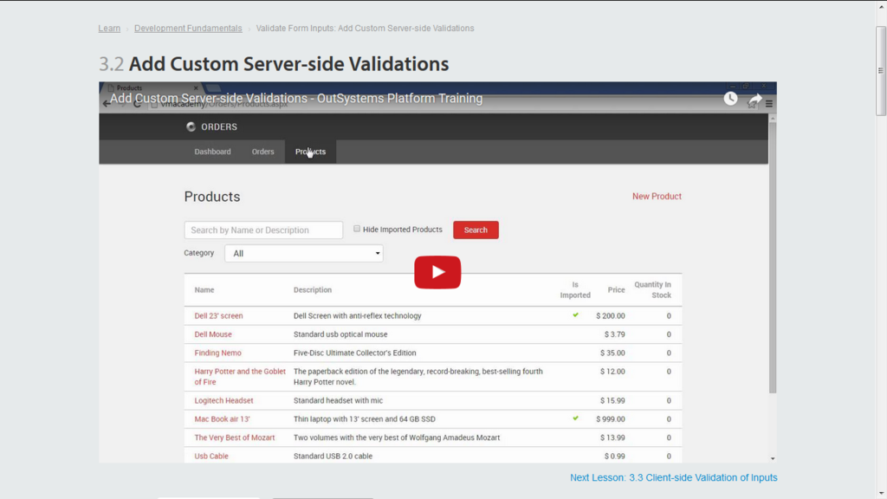
Task: Click the Products browser tab in video
Action: pyautogui.click(x=152, y=87)
